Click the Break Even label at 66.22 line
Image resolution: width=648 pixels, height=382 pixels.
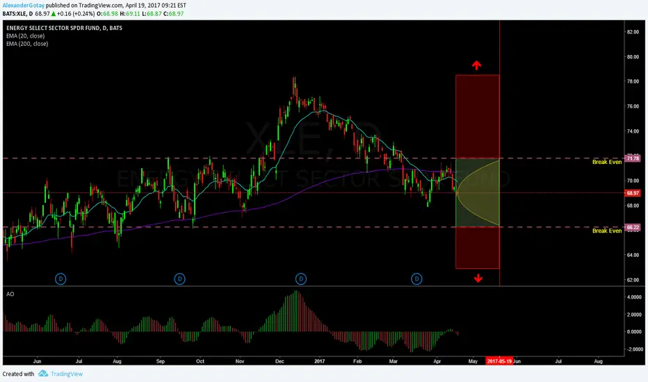(x=607, y=231)
